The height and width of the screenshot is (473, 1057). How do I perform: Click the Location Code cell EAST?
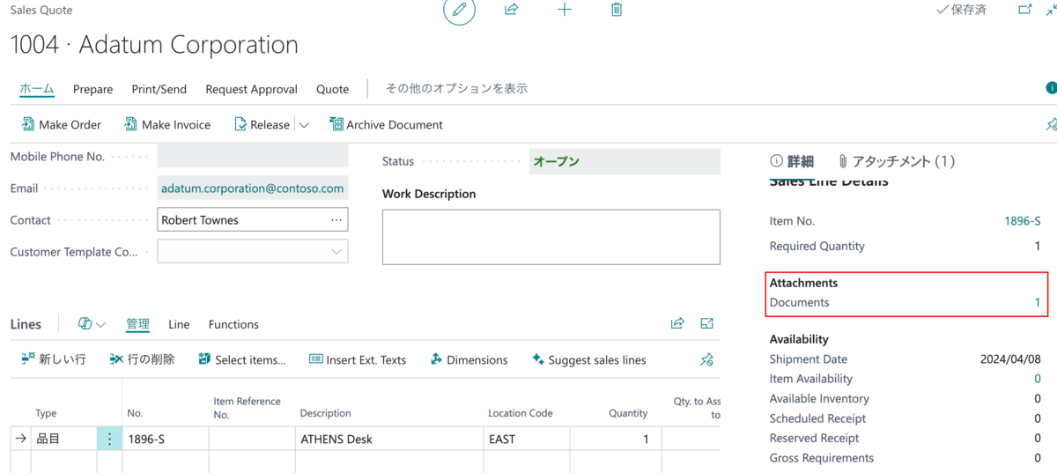tap(527, 439)
